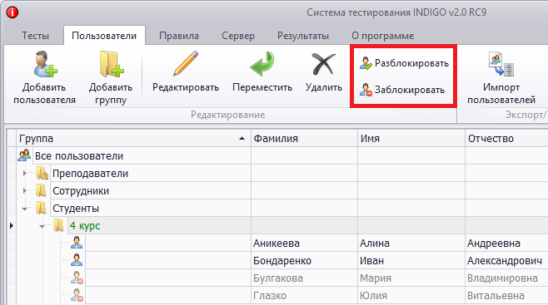
Task: Select the surname Аникеева
Action: pos(276,244)
